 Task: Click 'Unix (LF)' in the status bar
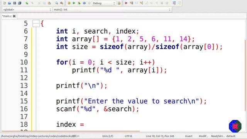coord(108,136)
